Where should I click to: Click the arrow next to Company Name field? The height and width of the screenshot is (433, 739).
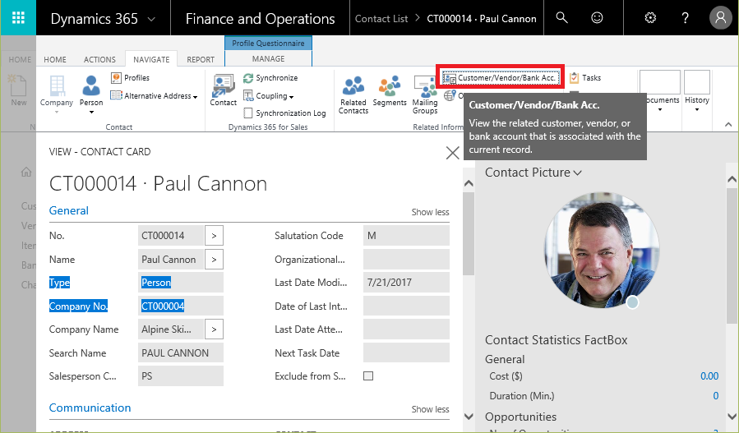(214, 329)
